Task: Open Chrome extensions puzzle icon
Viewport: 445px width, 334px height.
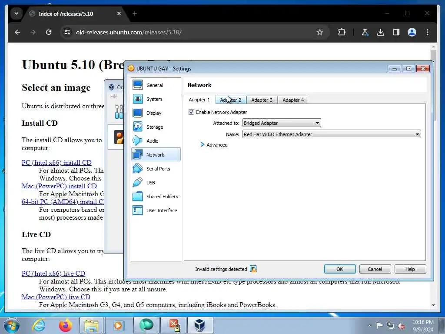Action: coord(342,32)
